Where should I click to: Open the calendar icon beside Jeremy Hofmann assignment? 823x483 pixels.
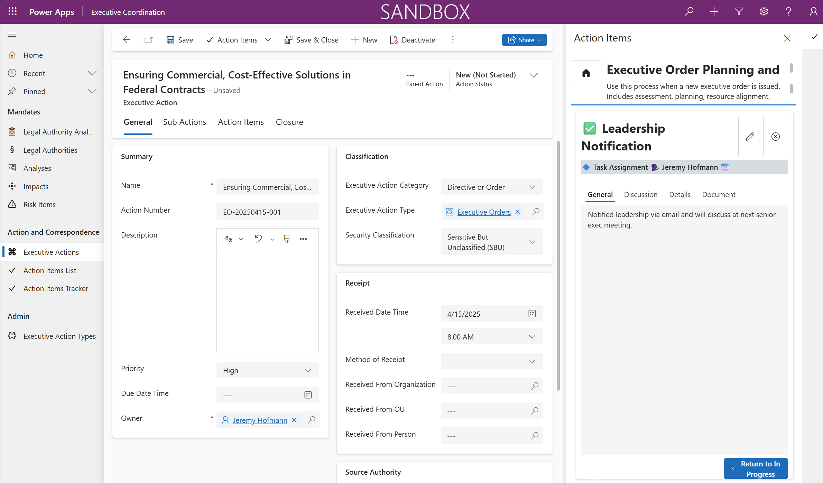(x=725, y=167)
